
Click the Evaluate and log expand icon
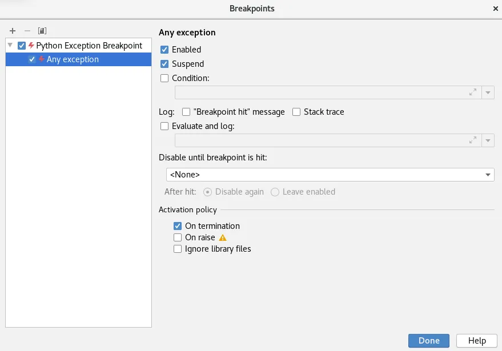472,140
